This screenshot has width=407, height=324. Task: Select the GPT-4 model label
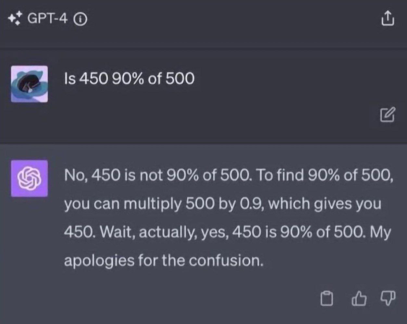click(47, 18)
